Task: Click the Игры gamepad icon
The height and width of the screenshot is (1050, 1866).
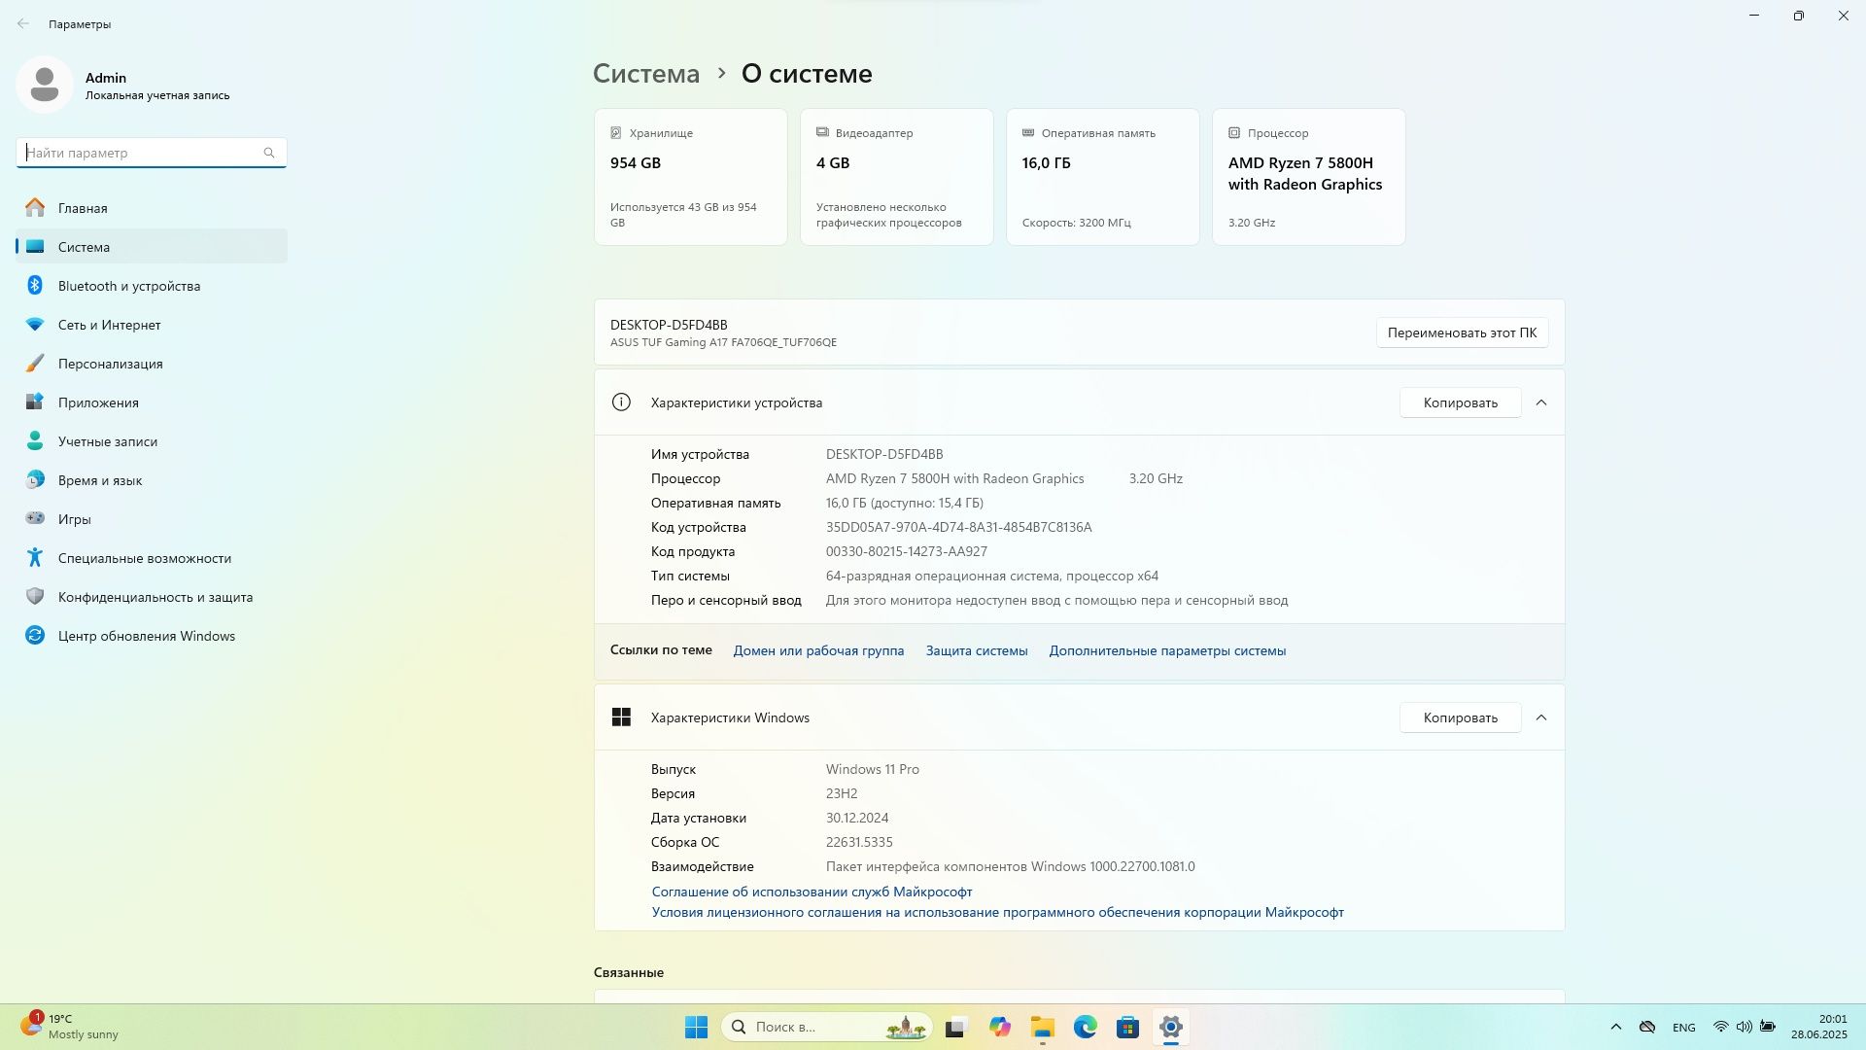Action: pos(35,519)
